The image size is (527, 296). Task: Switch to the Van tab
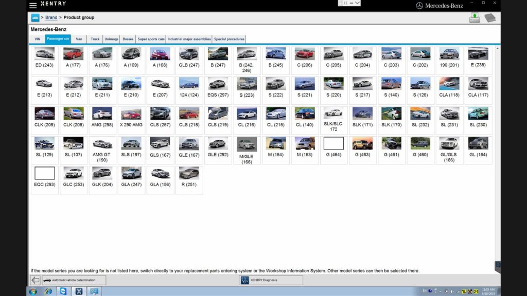pos(79,39)
